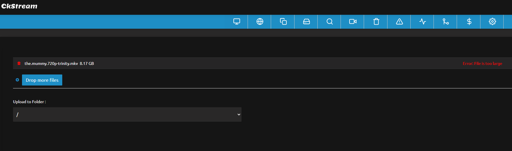512x151 pixels.
Task: Open the settings gear icon
Action: [492, 22]
